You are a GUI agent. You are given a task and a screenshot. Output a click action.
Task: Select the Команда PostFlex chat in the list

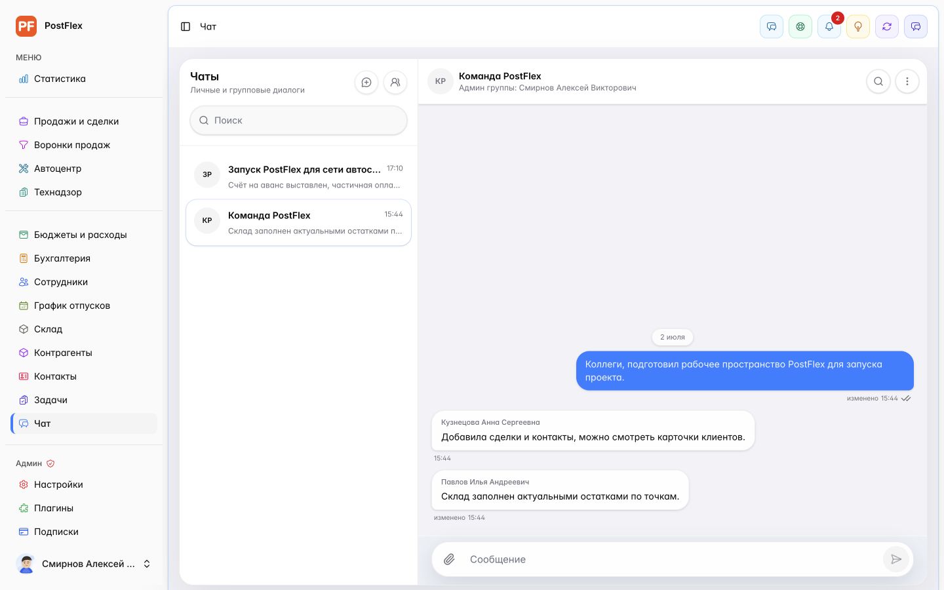coord(298,223)
